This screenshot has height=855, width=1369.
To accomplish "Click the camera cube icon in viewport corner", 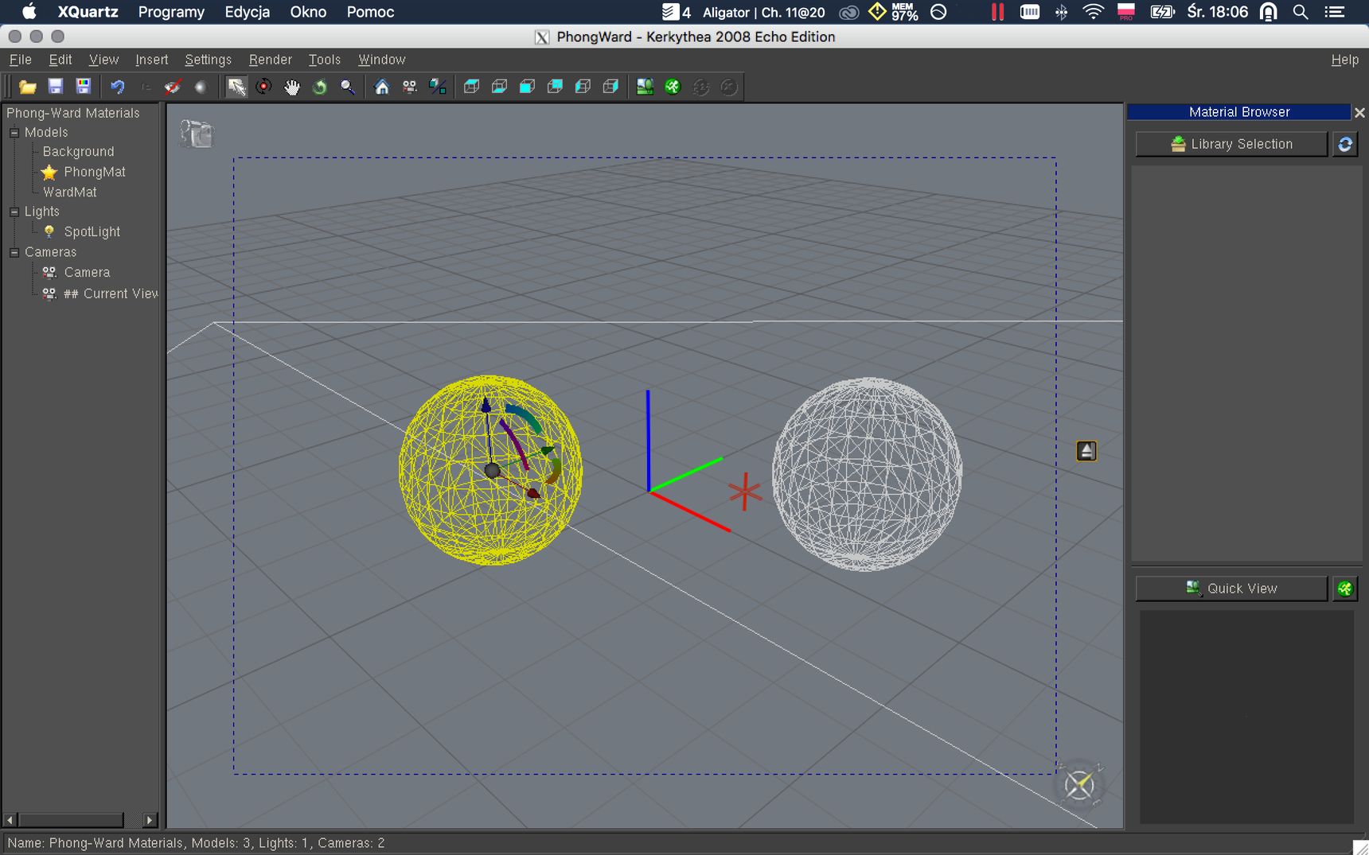I will pyautogui.click(x=197, y=134).
